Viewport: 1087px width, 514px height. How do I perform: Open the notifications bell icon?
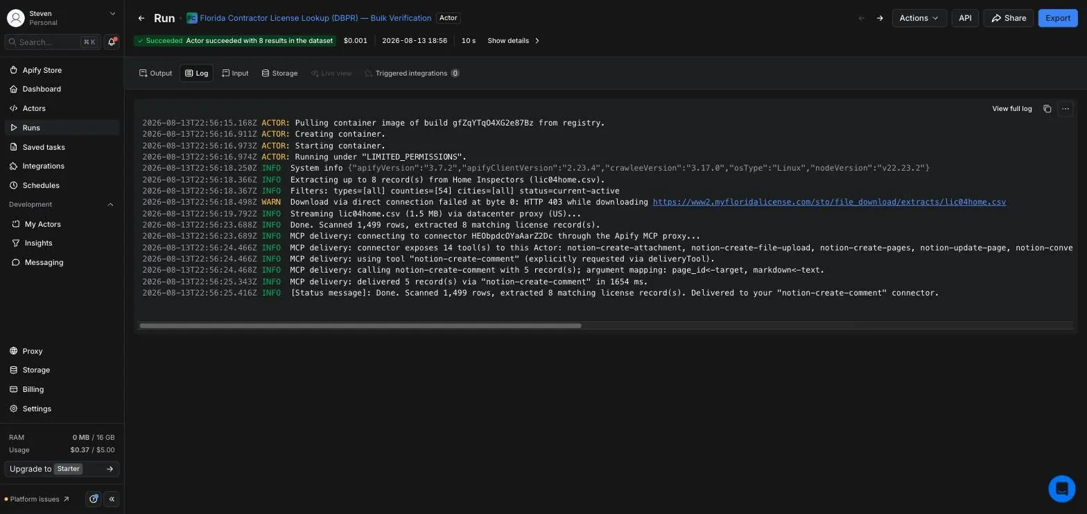(111, 42)
